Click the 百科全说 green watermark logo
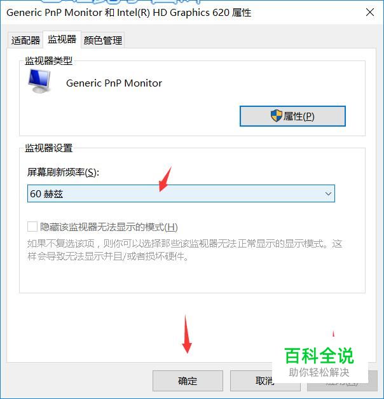The width and height of the screenshot is (384, 399). (x=319, y=356)
